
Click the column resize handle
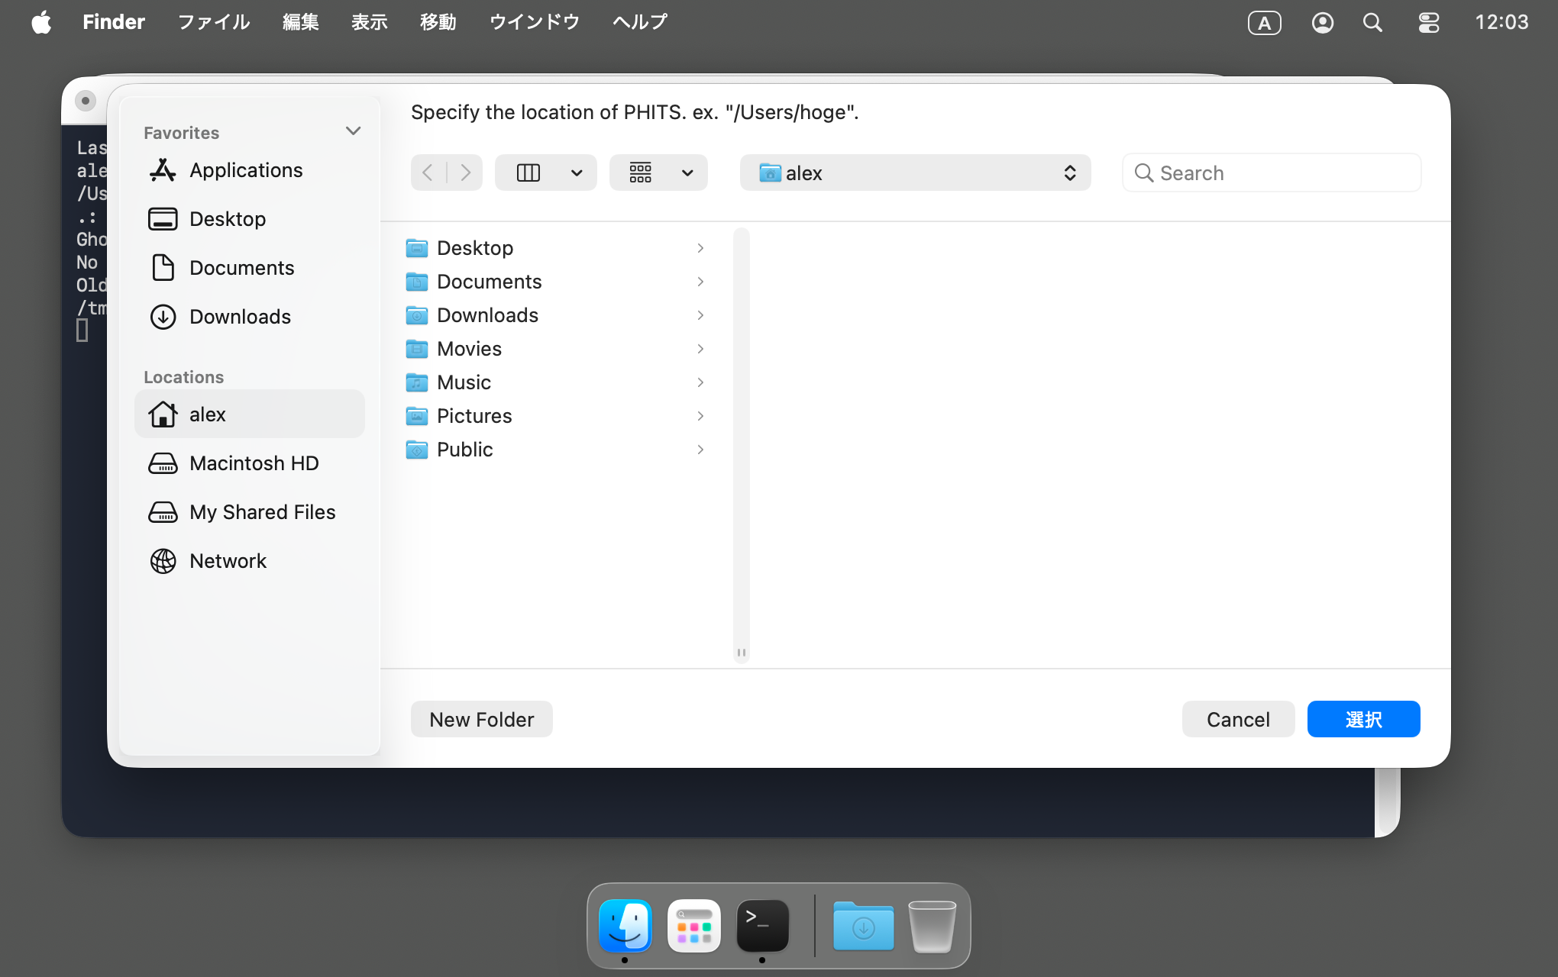click(x=741, y=653)
